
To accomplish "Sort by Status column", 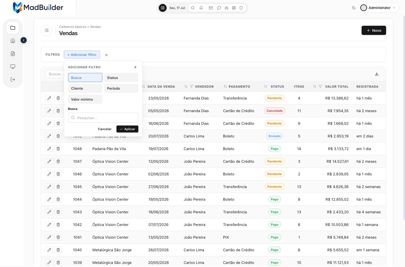I will coord(266,87).
